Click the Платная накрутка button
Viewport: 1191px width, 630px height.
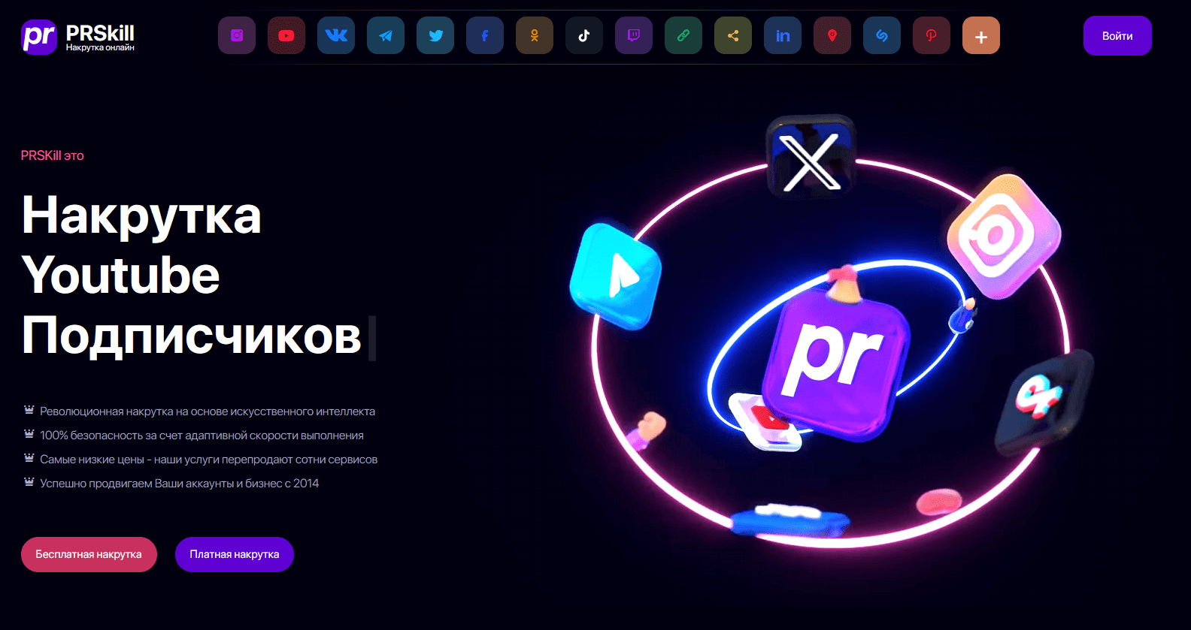[x=235, y=554]
